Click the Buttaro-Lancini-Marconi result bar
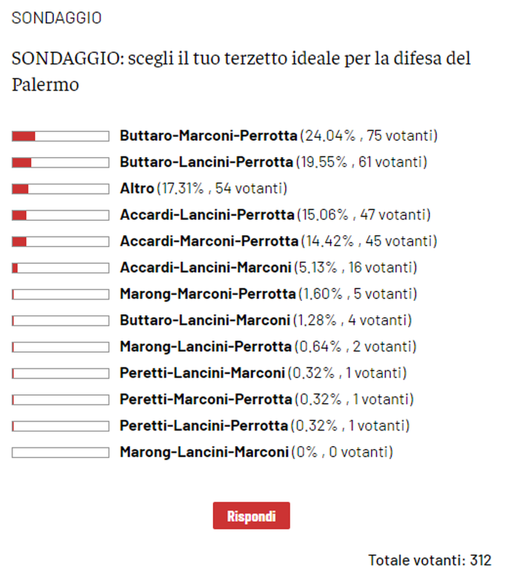The height and width of the screenshot is (581, 505). click(x=60, y=321)
